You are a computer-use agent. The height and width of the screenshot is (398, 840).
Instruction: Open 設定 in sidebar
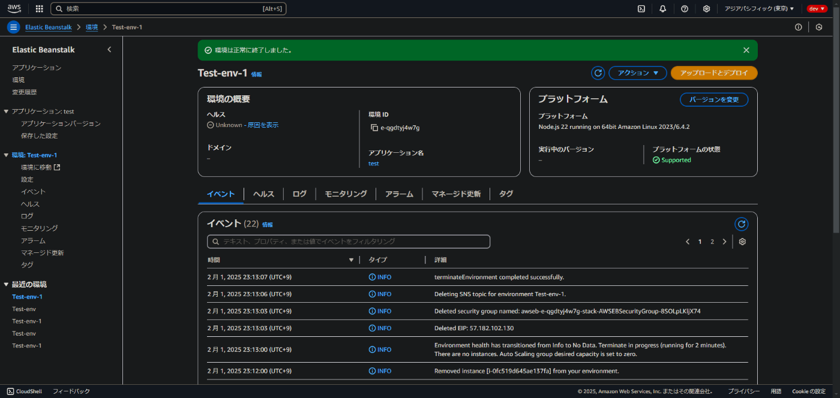(27, 180)
